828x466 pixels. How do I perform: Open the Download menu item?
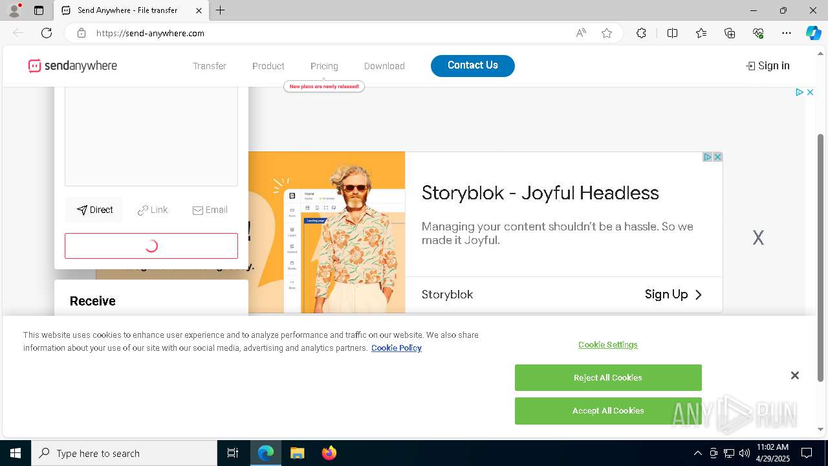click(384, 66)
